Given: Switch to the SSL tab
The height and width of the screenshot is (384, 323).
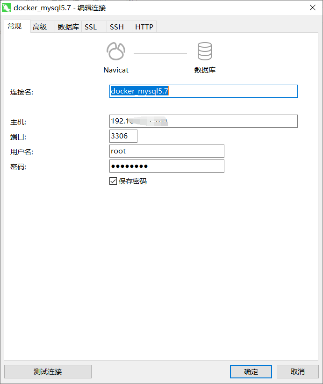Looking at the screenshot, I should point(94,27).
